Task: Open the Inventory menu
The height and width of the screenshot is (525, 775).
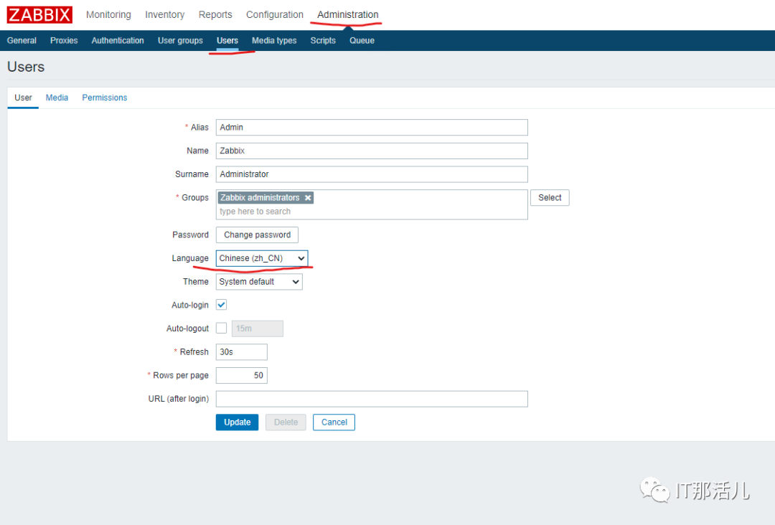Action: [164, 15]
